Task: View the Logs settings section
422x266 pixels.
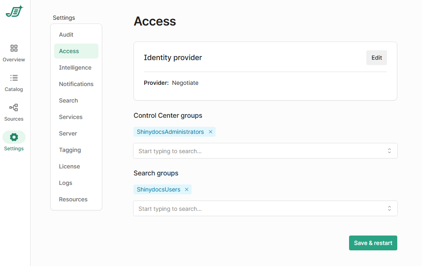Action: pos(66,183)
